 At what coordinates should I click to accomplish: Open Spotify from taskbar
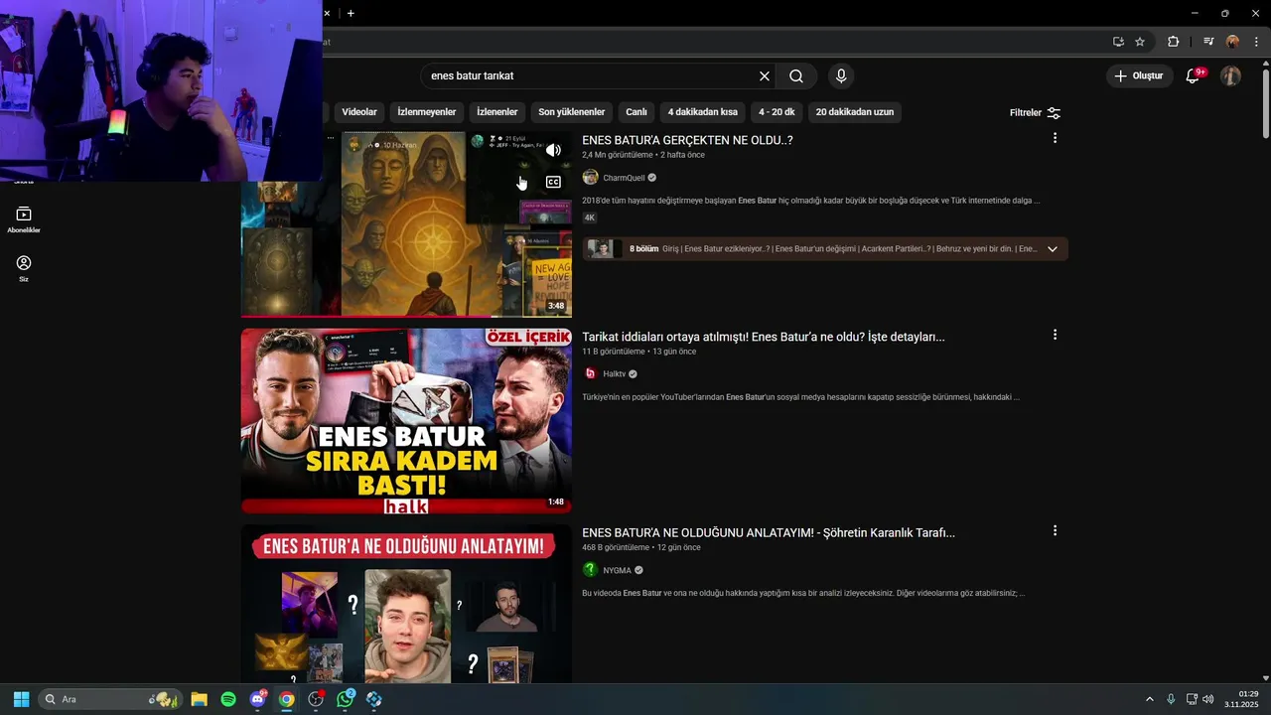point(228,699)
